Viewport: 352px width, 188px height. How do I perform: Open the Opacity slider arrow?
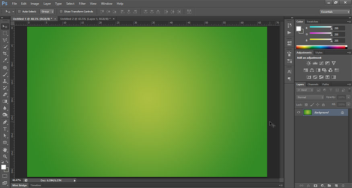click(x=348, y=97)
